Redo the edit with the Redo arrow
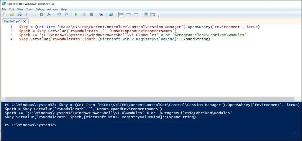This screenshot has width=302, height=141. point(66,14)
